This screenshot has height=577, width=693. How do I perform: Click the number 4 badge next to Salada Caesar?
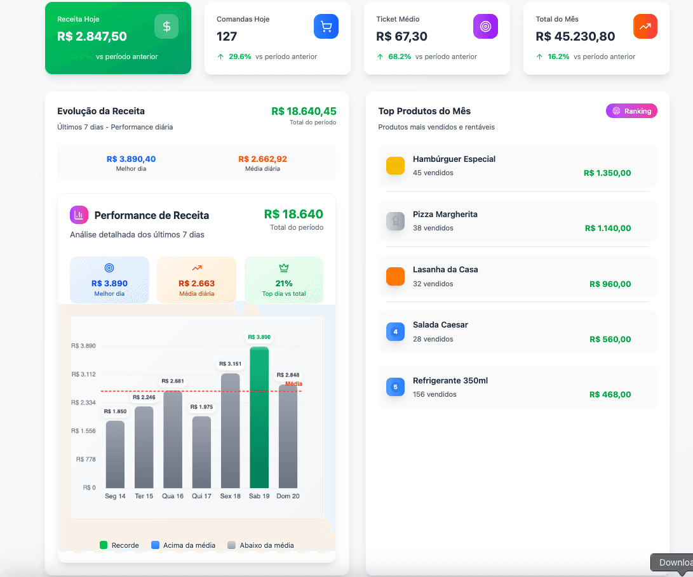394,331
